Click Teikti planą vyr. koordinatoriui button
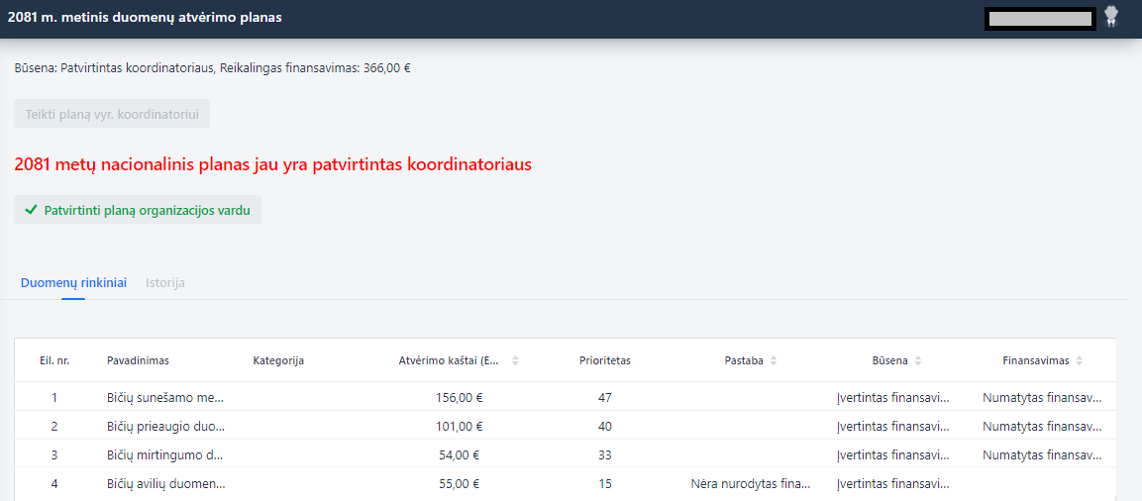 pyautogui.click(x=112, y=114)
